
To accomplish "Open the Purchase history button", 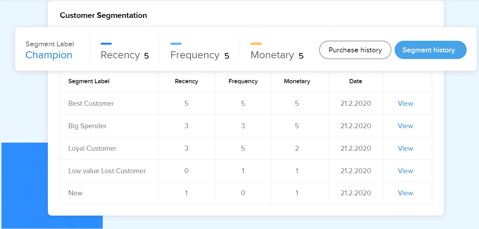I will point(355,50).
